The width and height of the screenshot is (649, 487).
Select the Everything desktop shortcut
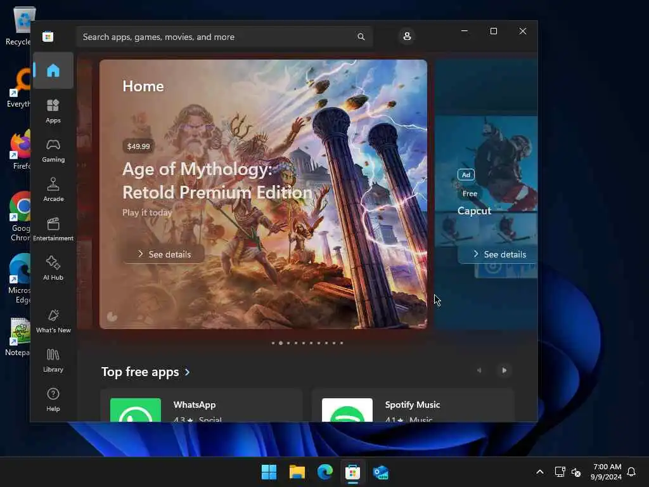19,88
